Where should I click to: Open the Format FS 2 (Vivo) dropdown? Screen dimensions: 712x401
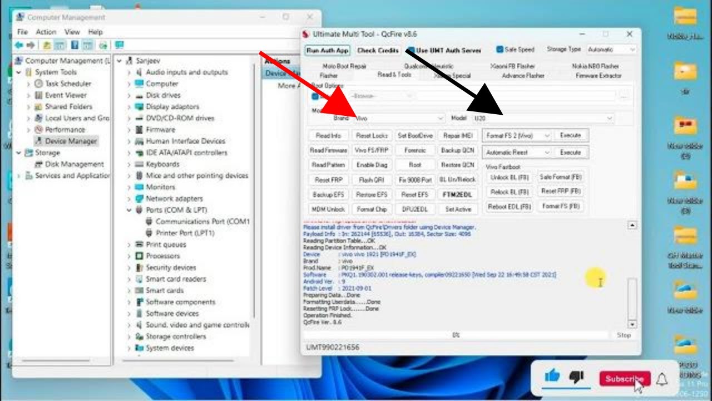517,135
